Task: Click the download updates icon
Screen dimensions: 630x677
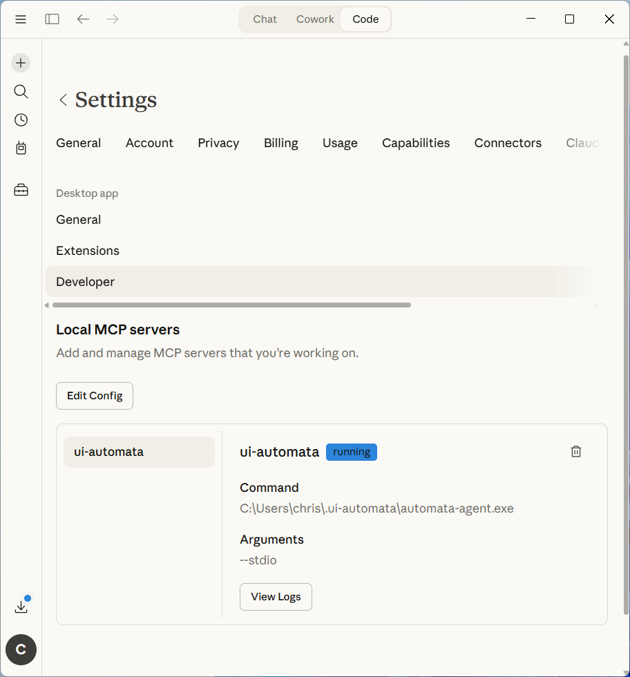Action: click(x=21, y=607)
